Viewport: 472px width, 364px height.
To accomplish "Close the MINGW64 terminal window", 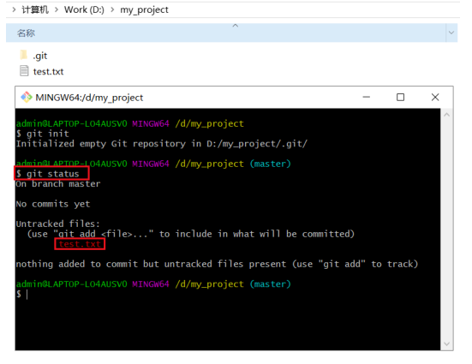I will (435, 98).
